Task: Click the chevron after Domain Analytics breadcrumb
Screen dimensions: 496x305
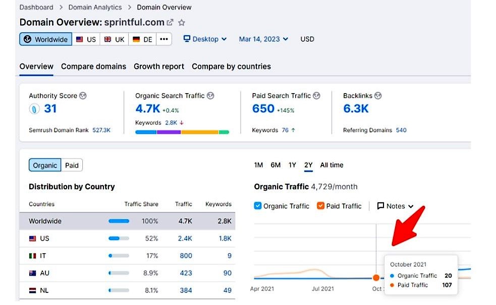Action: (x=130, y=7)
